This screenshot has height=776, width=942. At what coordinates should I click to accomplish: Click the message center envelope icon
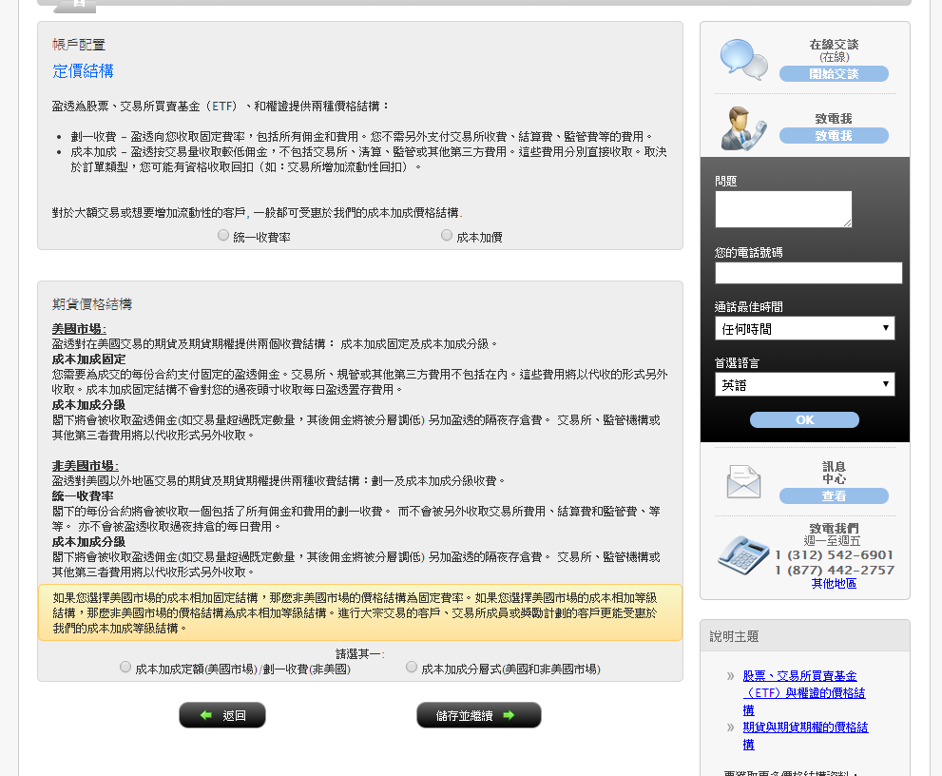click(x=743, y=482)
